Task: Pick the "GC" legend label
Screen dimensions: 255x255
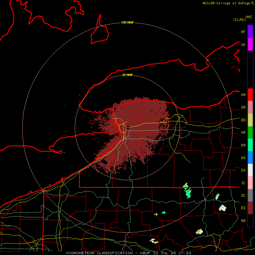Action: point(243,195)
